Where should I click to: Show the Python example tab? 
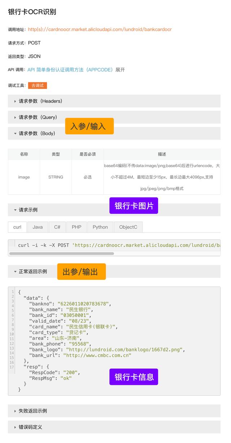pyautogui.click(x=100, y=227)
